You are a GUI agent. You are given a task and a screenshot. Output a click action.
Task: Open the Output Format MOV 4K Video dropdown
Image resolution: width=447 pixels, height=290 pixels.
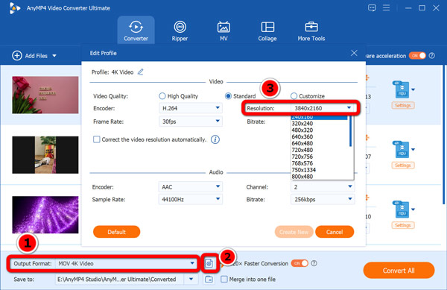point(126,263)
